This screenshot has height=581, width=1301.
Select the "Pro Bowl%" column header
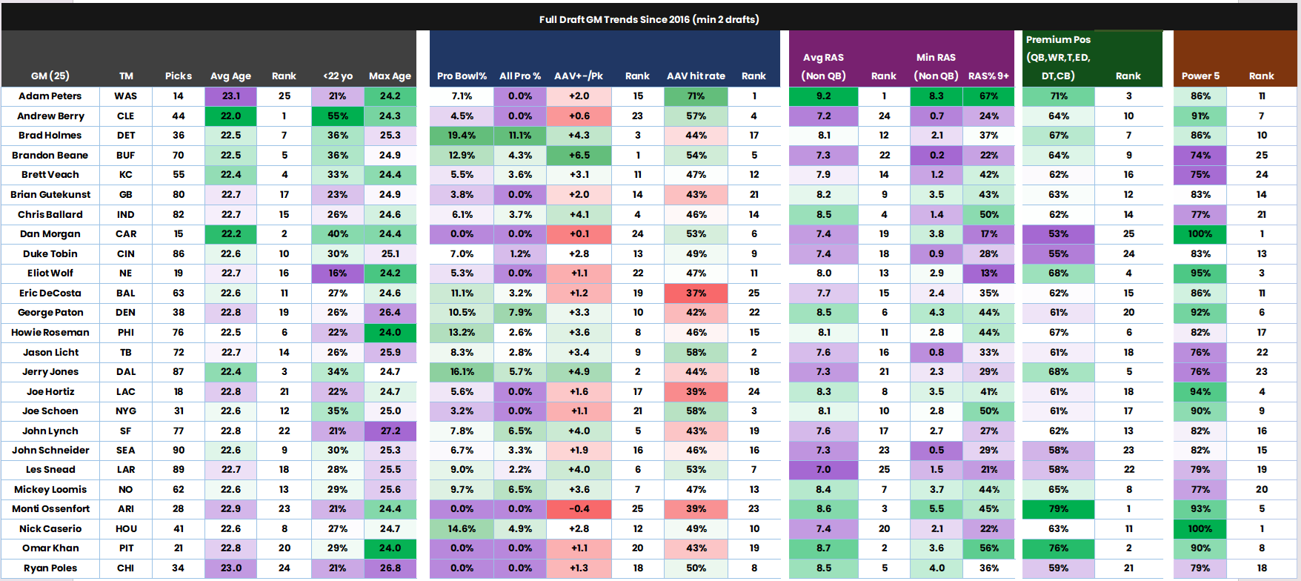coord(462,76)
